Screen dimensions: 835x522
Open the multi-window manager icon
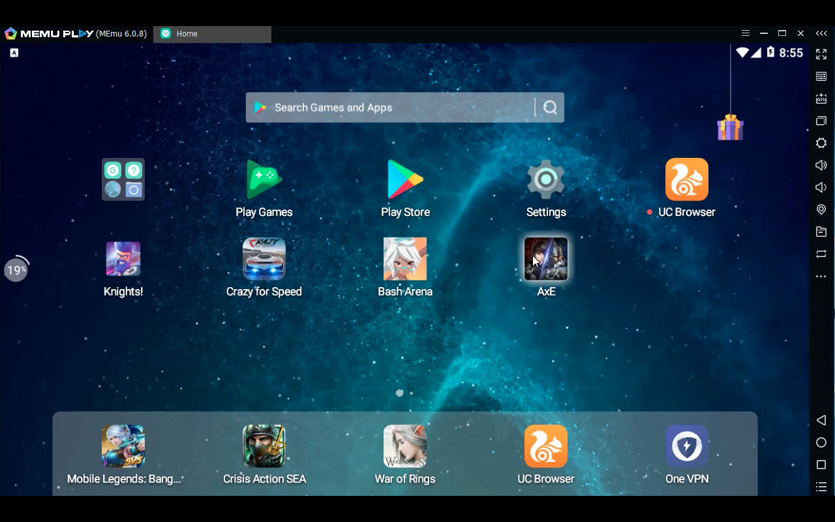pos(821,121)
